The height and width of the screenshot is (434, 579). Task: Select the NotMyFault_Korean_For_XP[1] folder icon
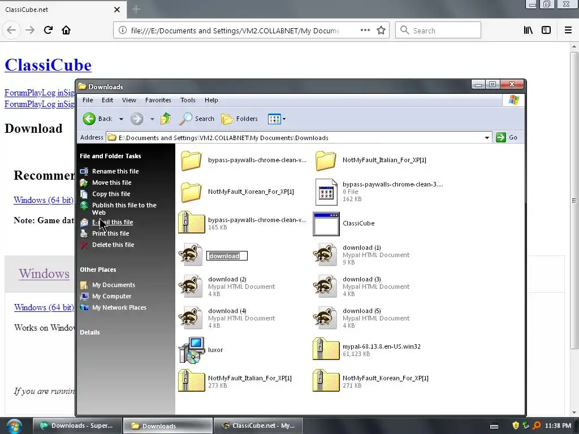pos(191,192)
